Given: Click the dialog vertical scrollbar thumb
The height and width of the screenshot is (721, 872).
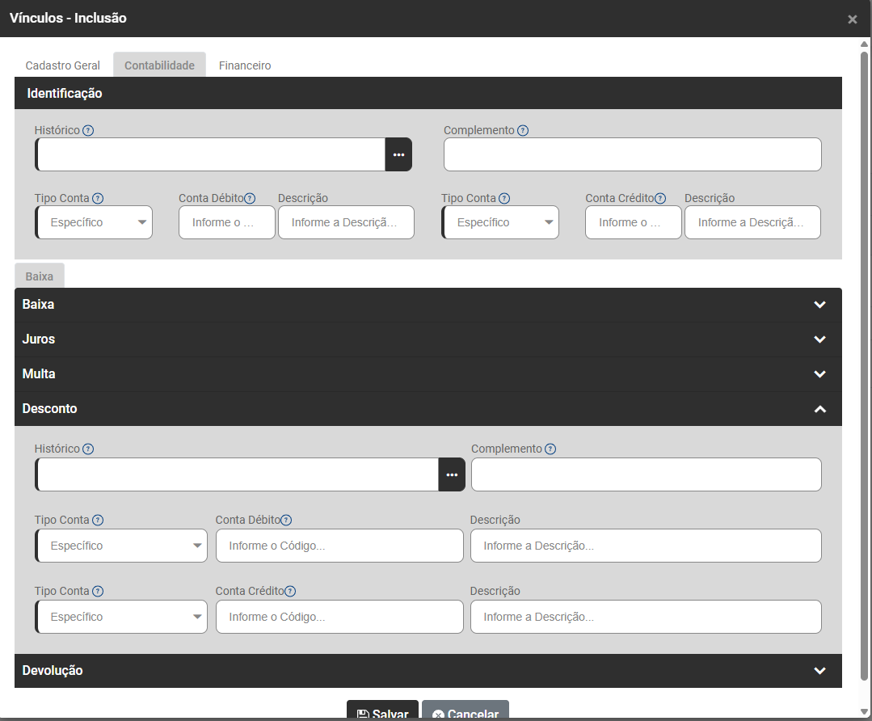Looking at the screenshot, I should (x=864, y=366).
